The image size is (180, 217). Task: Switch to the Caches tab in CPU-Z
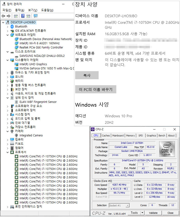click(x=106, y=136)
